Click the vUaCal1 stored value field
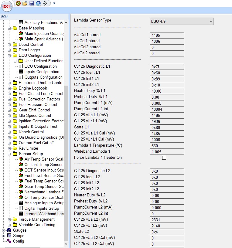This screenshot has height=248, width=232. (x=167, y=35)
